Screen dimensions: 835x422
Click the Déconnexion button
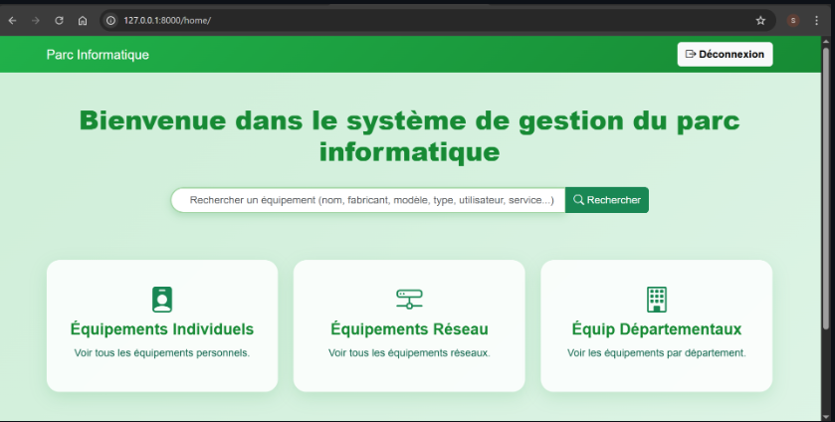coord(725,55)
